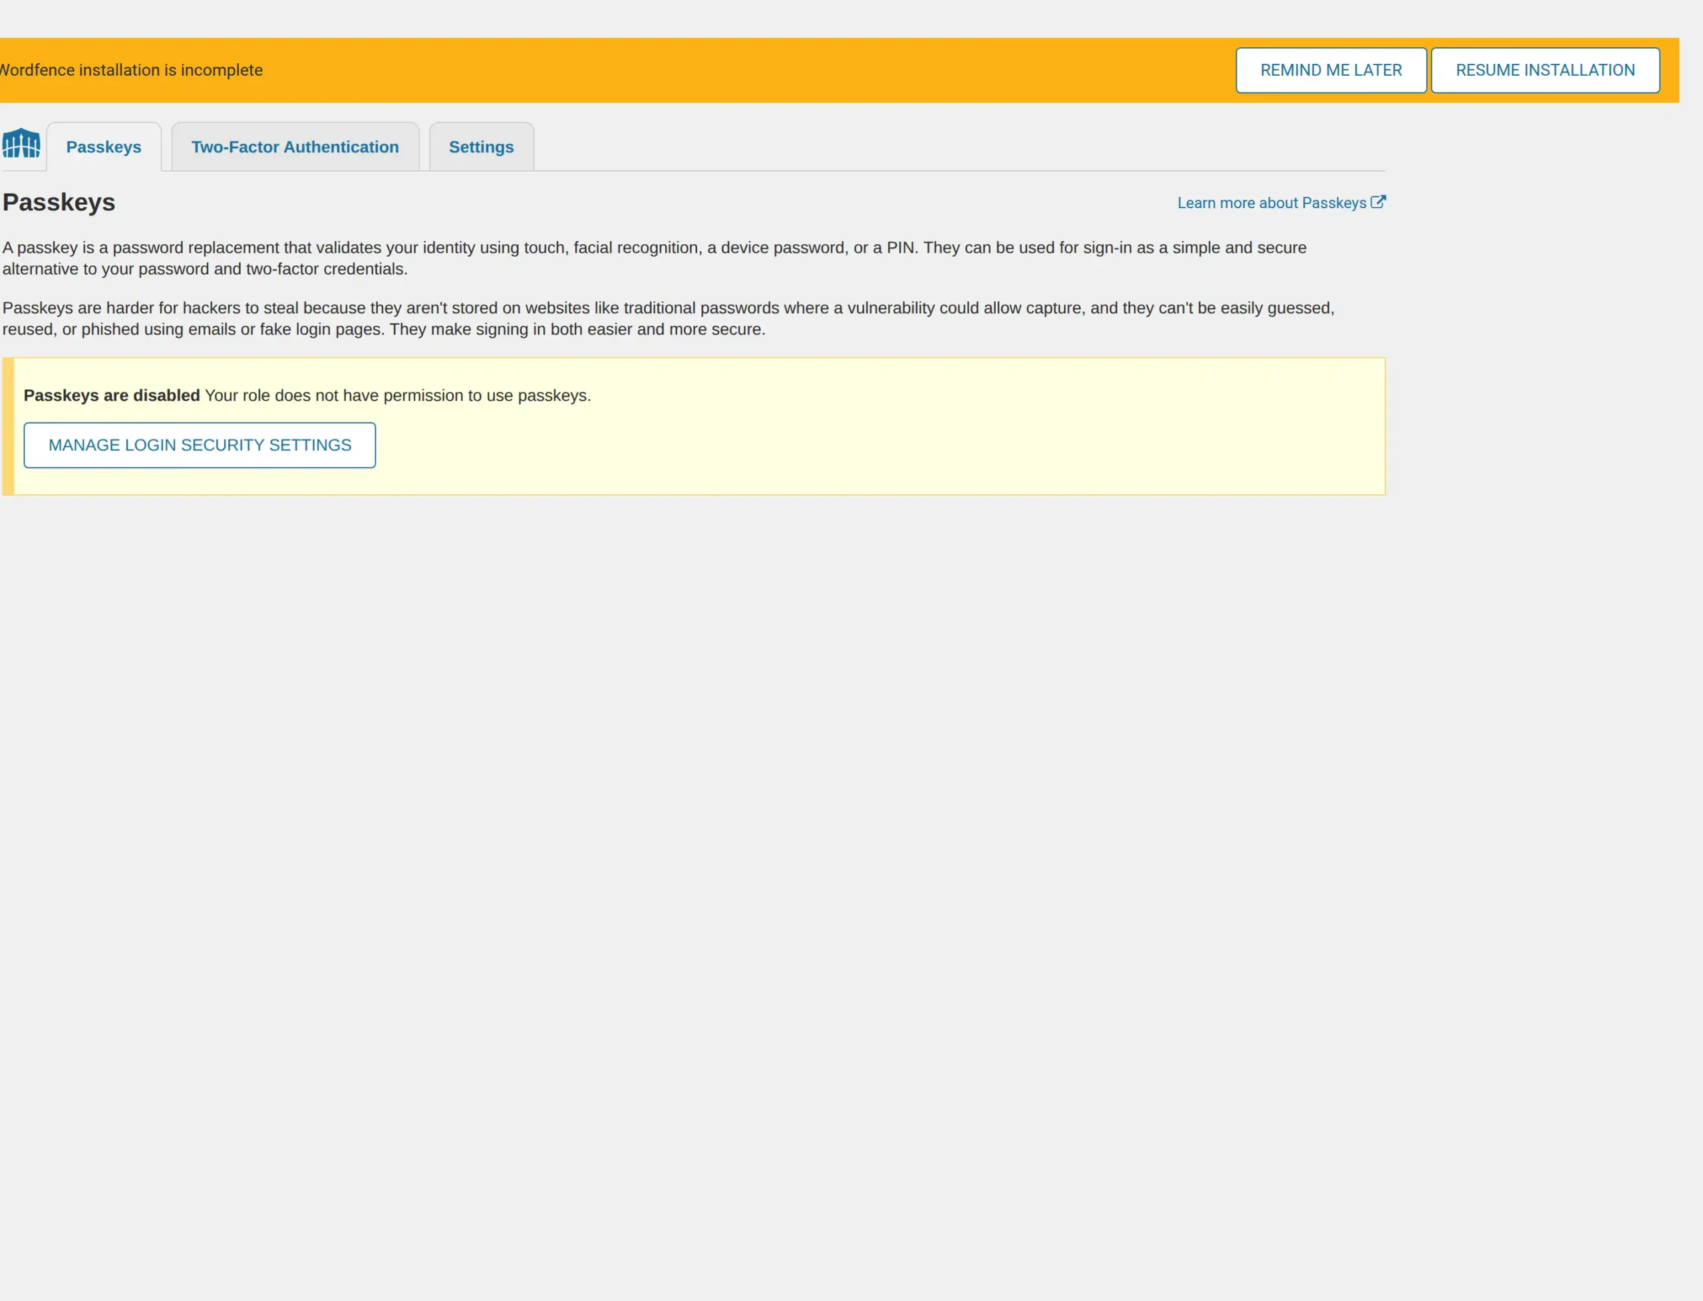The height and width of the screenshot is (1301, 1703).
Task: Click Resume Installation button
Action: 1545,71
